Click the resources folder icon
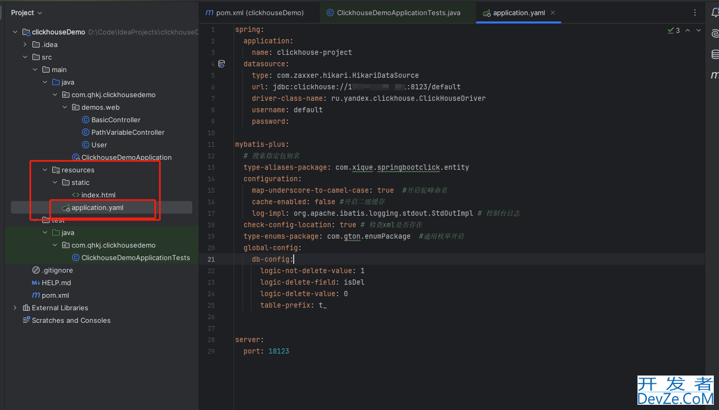The image size is (719, 410). [56, 170]
